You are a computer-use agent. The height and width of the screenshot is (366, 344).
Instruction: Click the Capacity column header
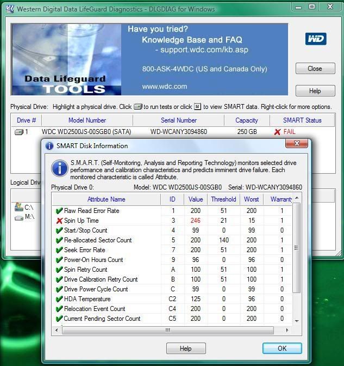tap(247, 120)
